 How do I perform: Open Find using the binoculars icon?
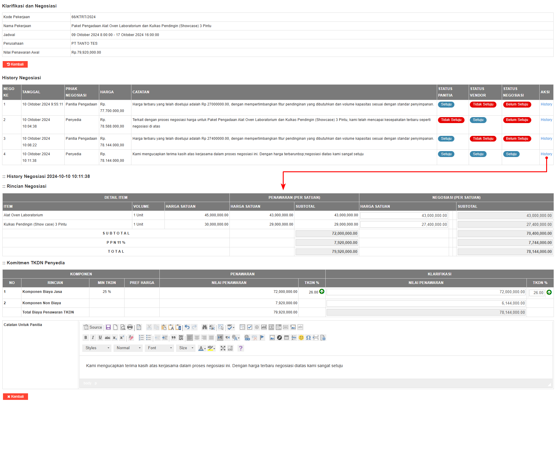pos(204,327)
